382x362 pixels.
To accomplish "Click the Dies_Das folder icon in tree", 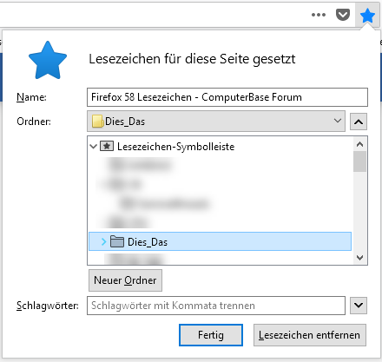I will (x=117, y=241).
